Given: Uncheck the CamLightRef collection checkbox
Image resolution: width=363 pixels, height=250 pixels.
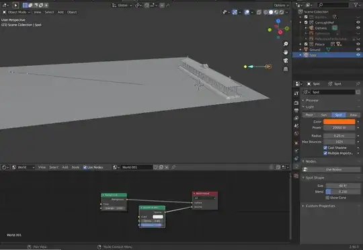Looking at the screenshot, I should coord(306,22).
